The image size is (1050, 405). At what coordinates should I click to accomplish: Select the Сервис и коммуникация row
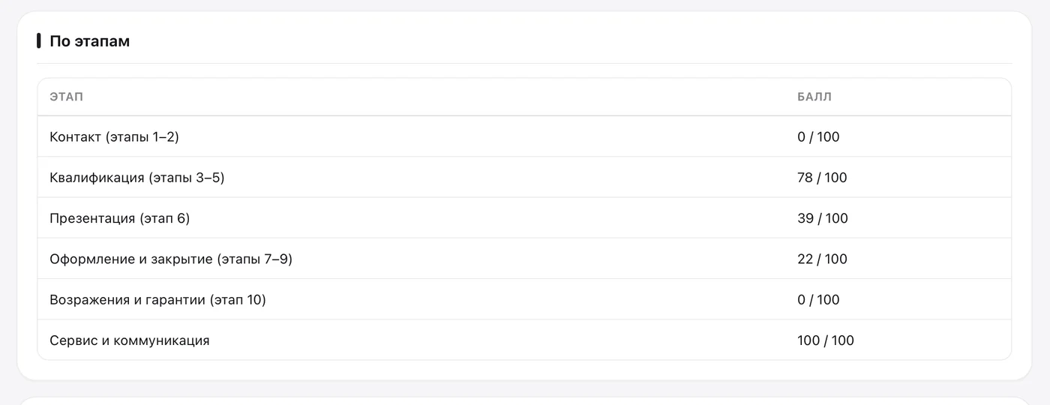click(x=524, y=340)
